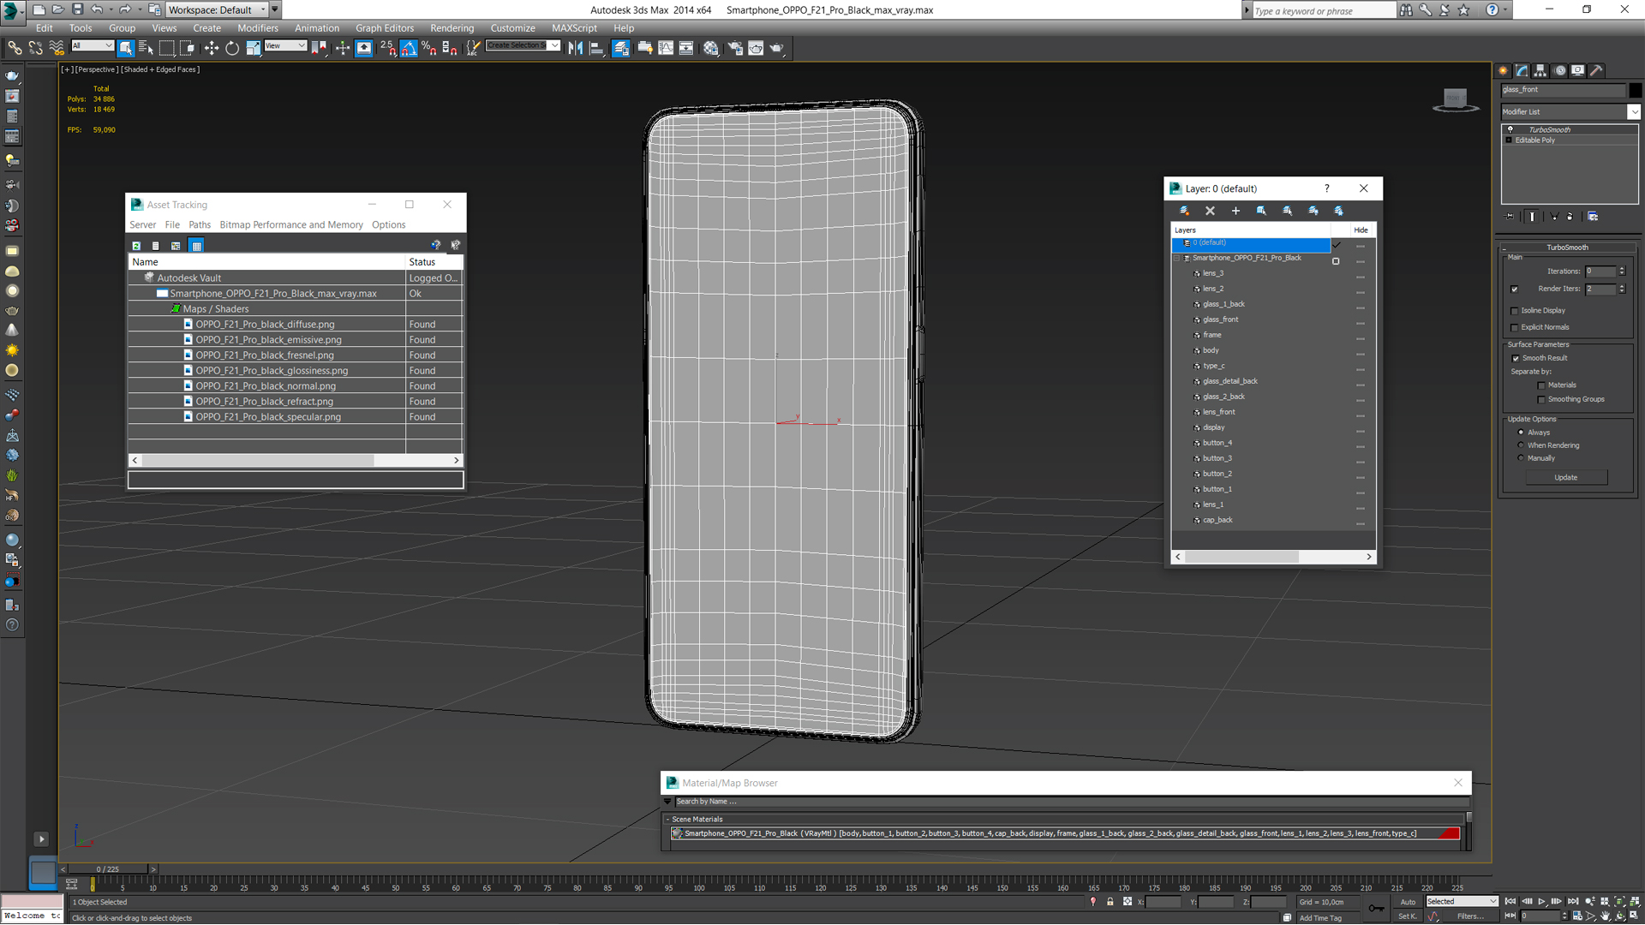The height and width of the screenshot is (925, 1645).
Task: Open the key filter Selected dropdown
Action: [x=1461, y=902]
